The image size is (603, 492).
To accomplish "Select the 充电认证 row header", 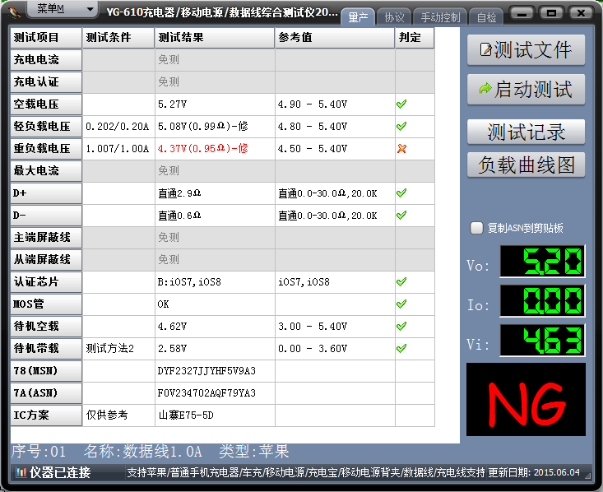I will click(x=46, y=82).
